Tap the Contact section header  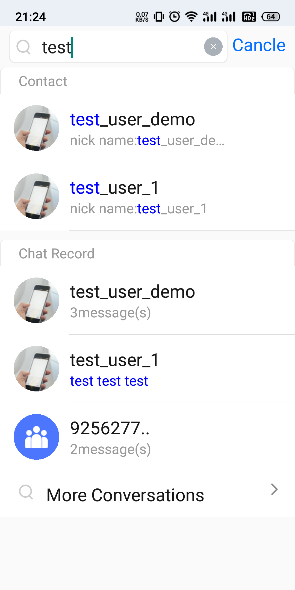point(147,81)
